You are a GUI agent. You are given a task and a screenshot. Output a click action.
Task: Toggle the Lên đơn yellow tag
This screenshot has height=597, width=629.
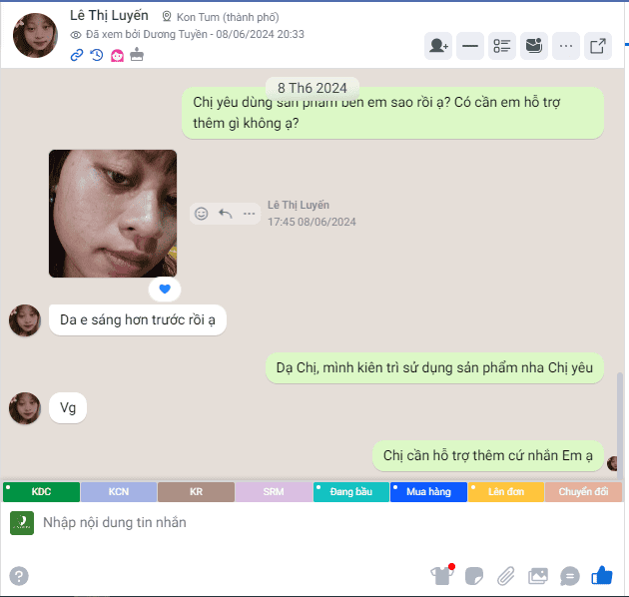[x=506, y=492]
